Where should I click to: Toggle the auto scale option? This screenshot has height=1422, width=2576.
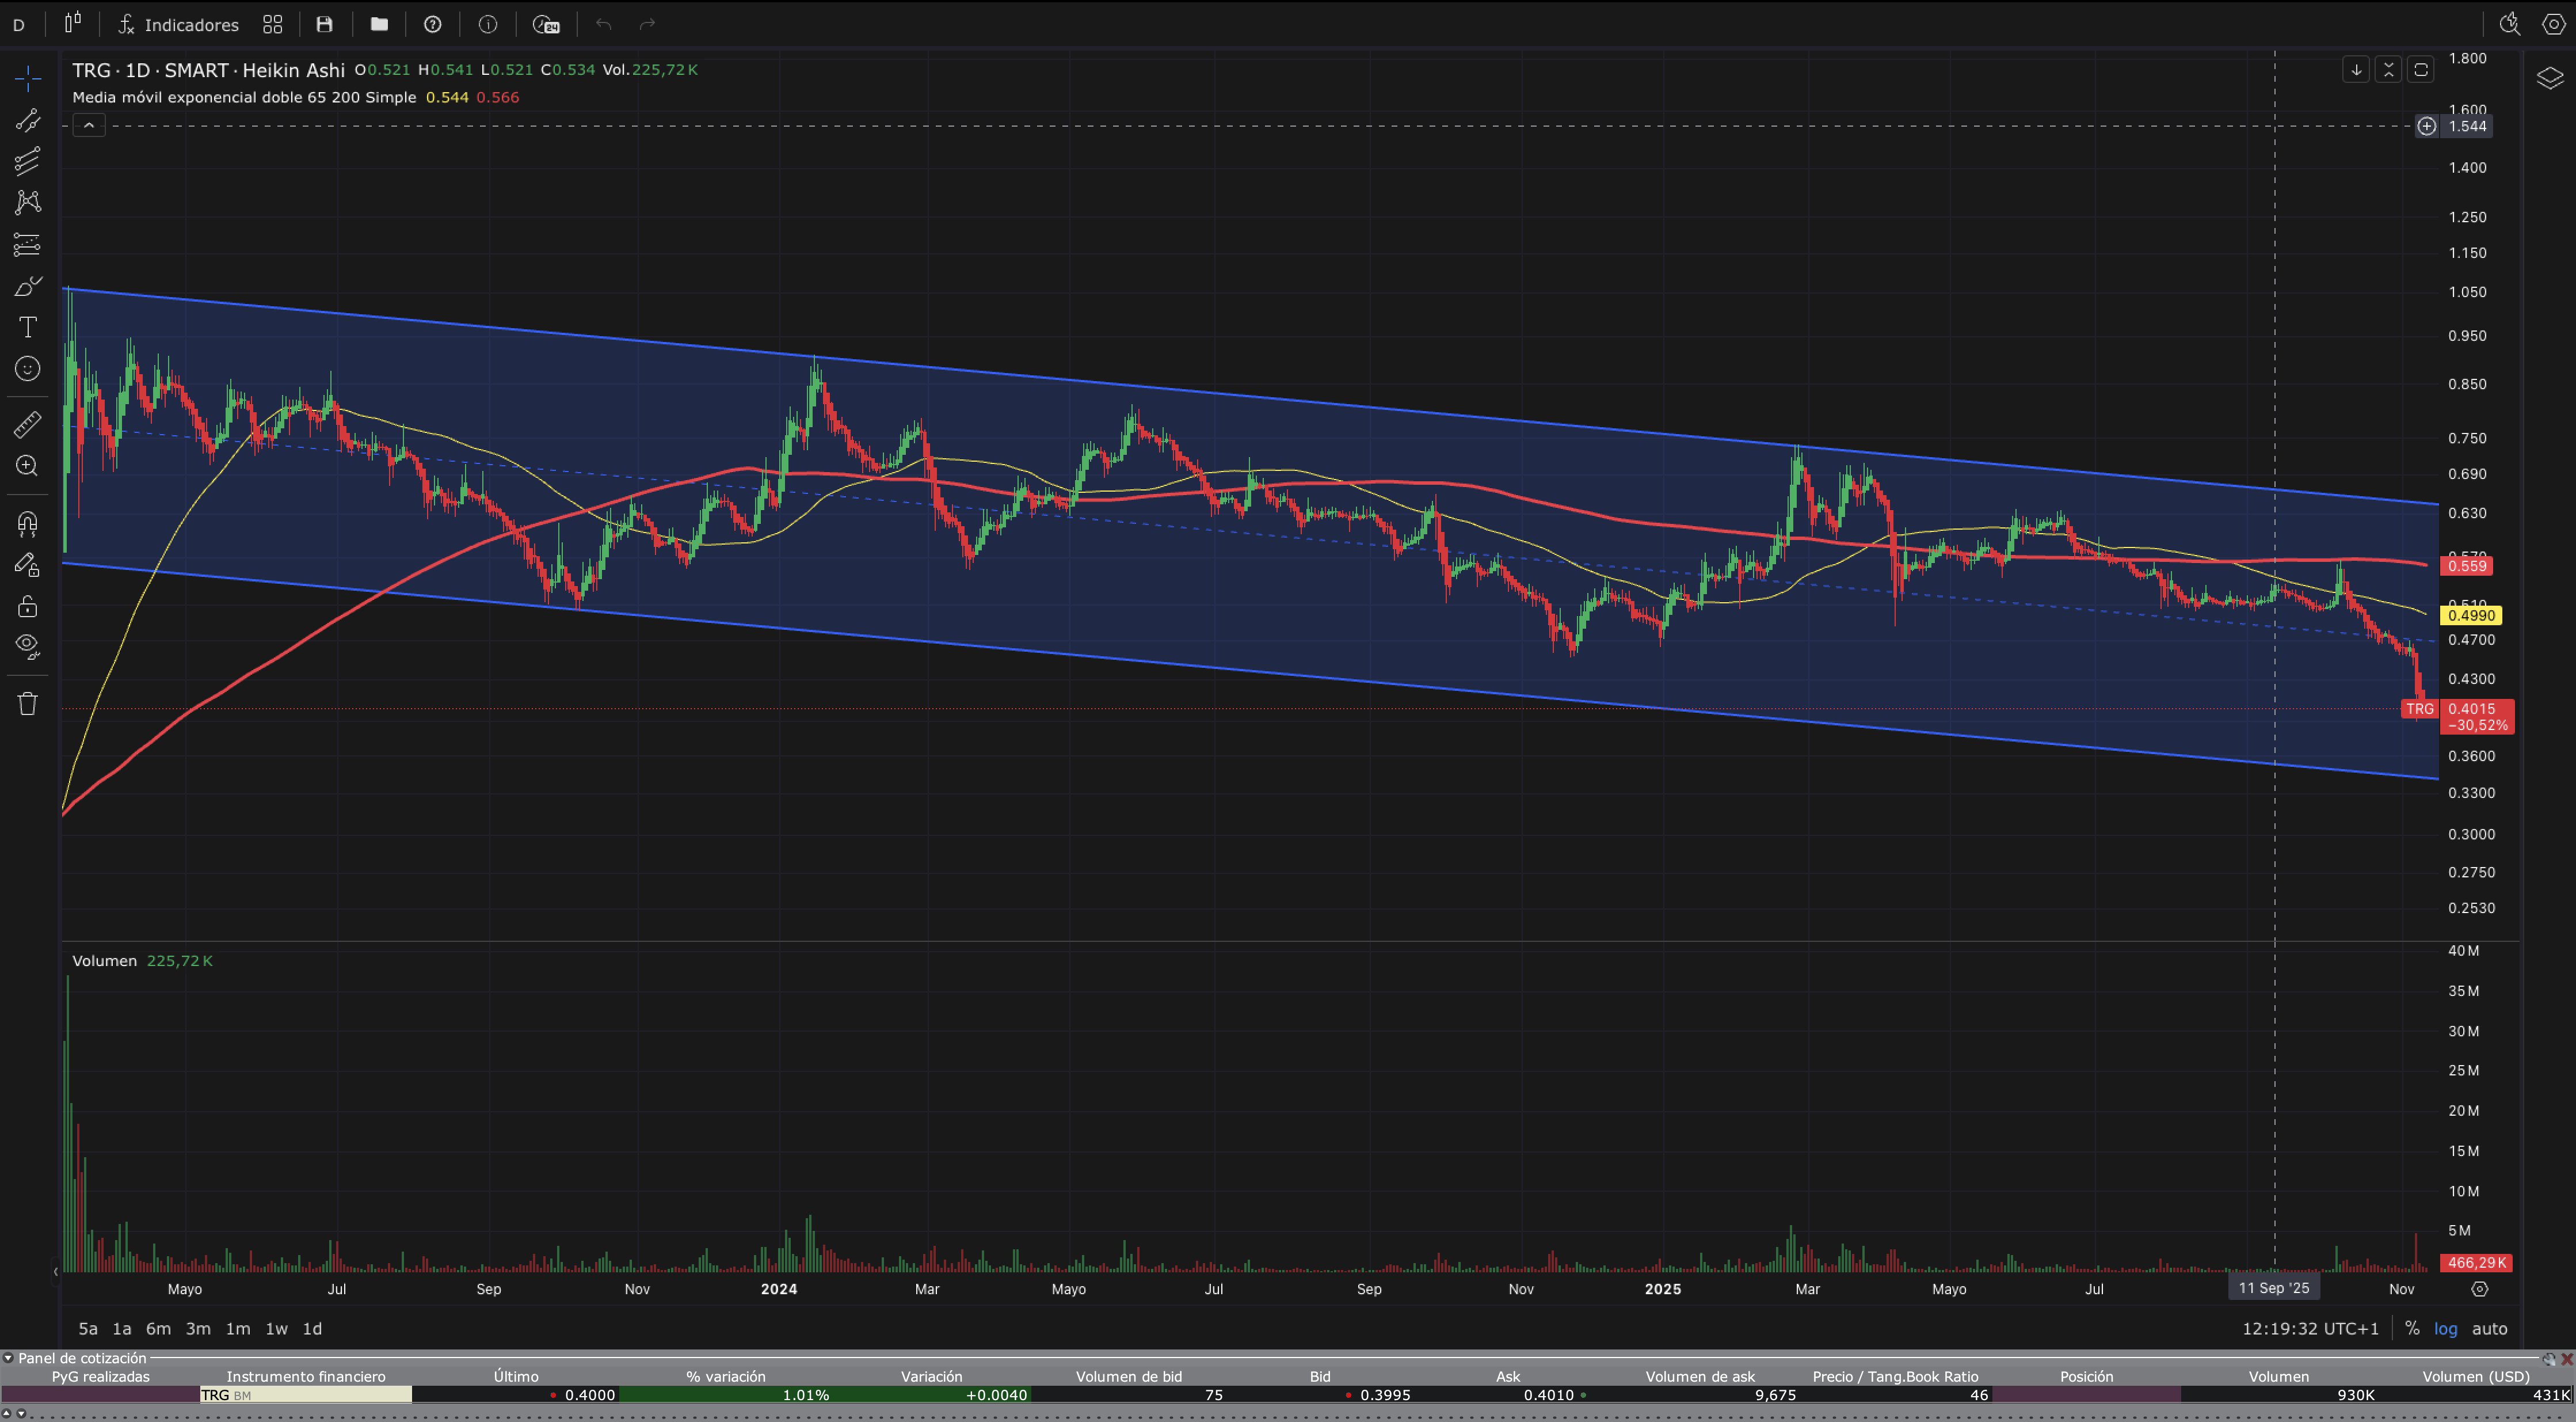(2489, 1328)
